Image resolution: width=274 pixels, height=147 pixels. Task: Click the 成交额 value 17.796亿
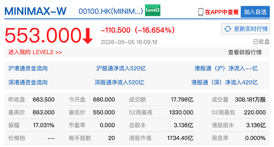tap(182, 100)
